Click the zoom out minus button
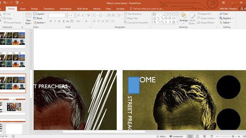 tap(217, 136)
